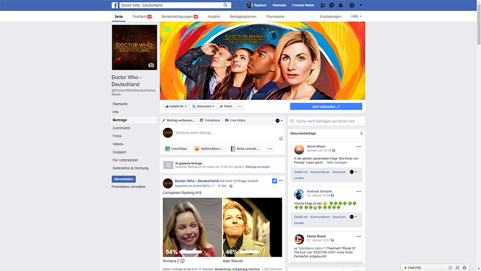Click Promotions verwalten link

click(x=129, y=187)
